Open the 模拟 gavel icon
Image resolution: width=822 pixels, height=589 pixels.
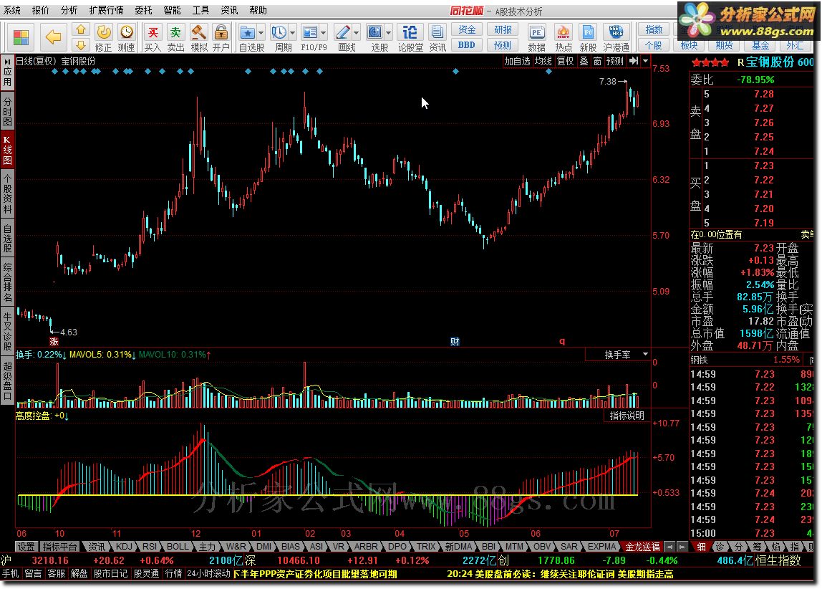[198, 32]
